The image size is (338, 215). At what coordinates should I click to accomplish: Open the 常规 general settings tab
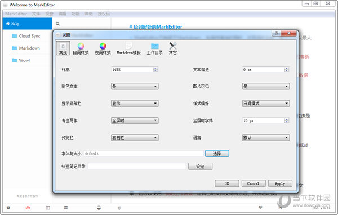(x=63, y=48)
